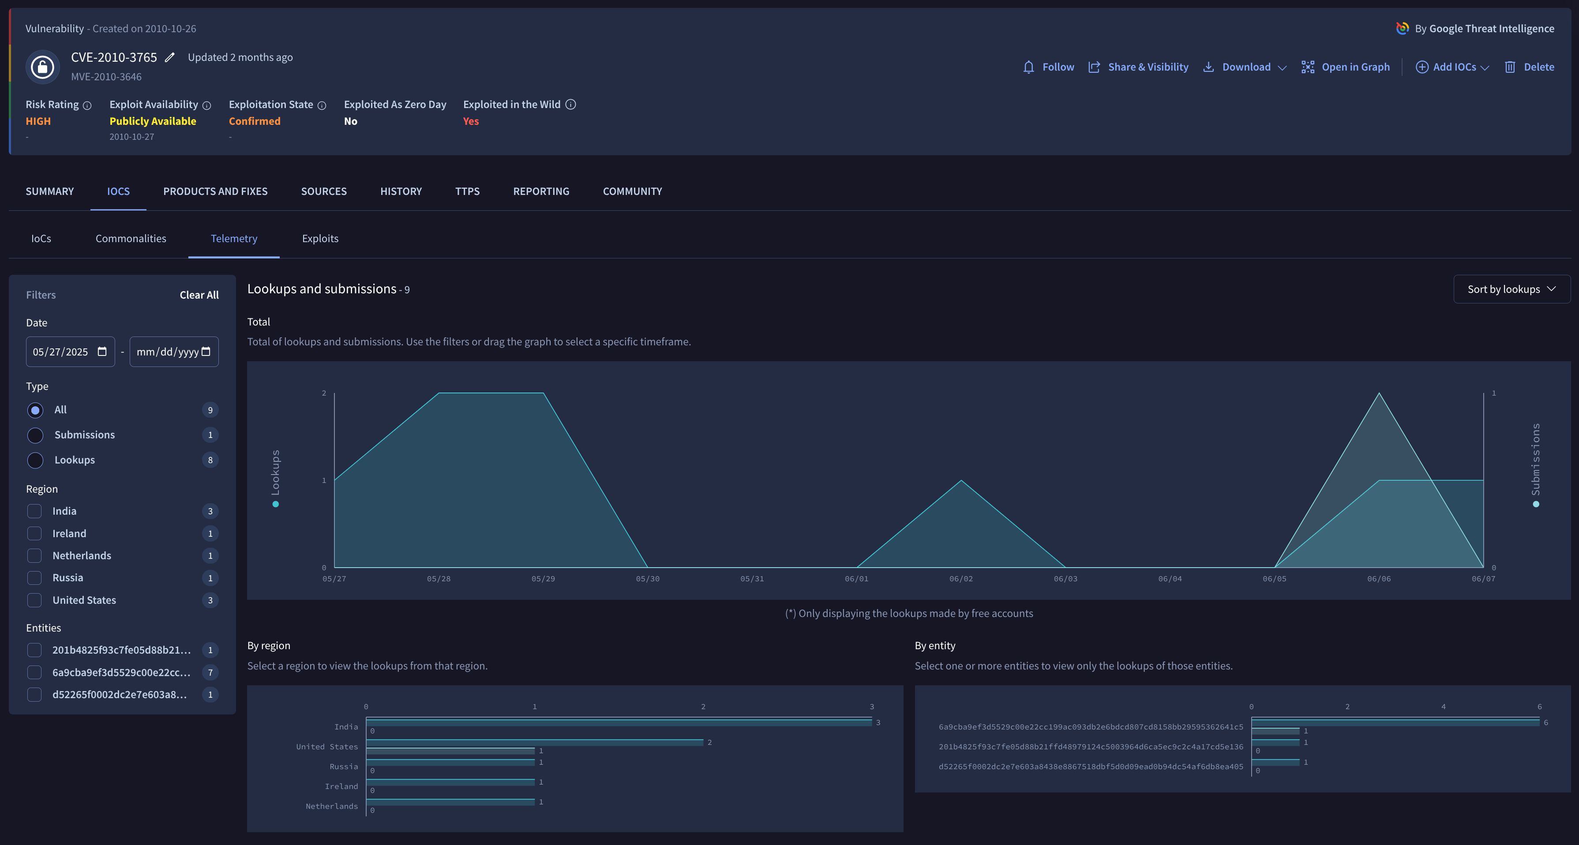Select the Telemetry sub-tab
Image resolution: width=1579 pixels, height=845 pixels.
point(234,238)
